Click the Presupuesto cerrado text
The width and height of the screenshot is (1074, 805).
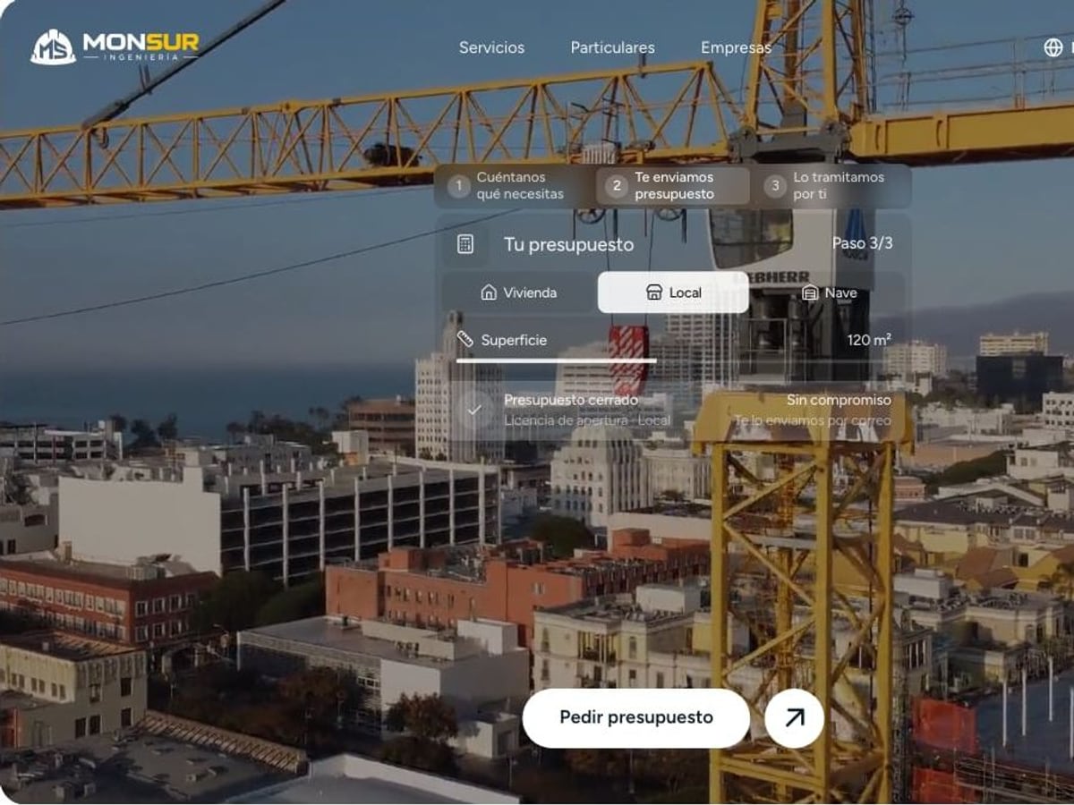pos(571,400)
